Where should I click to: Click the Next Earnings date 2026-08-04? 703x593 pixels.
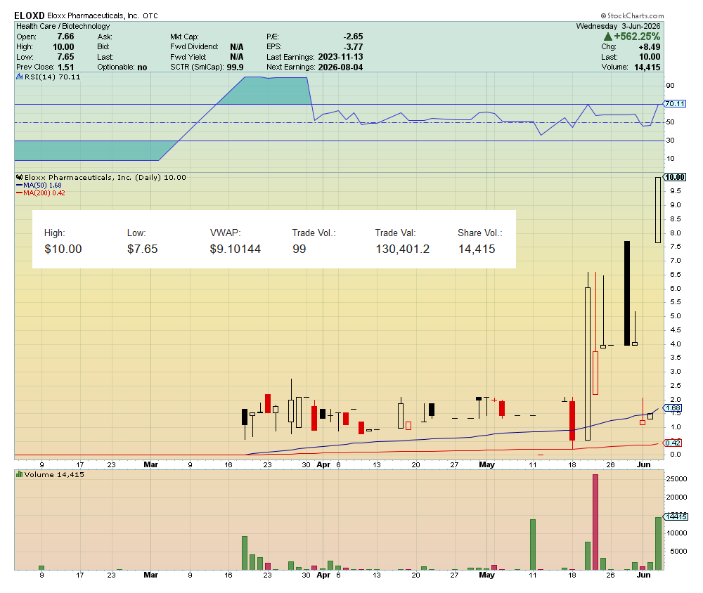340,67
